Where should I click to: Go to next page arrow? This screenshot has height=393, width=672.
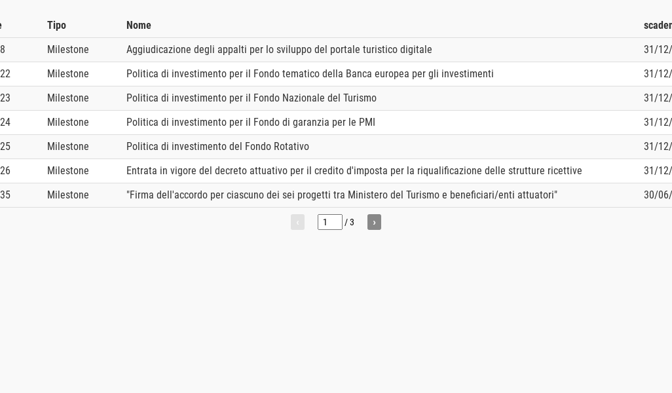[374, 222]
